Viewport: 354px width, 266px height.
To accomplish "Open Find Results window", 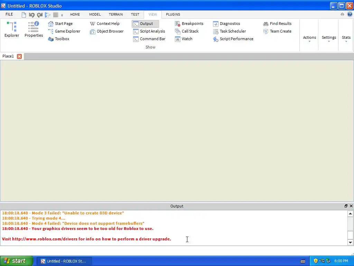I will [x=277, y=24].
